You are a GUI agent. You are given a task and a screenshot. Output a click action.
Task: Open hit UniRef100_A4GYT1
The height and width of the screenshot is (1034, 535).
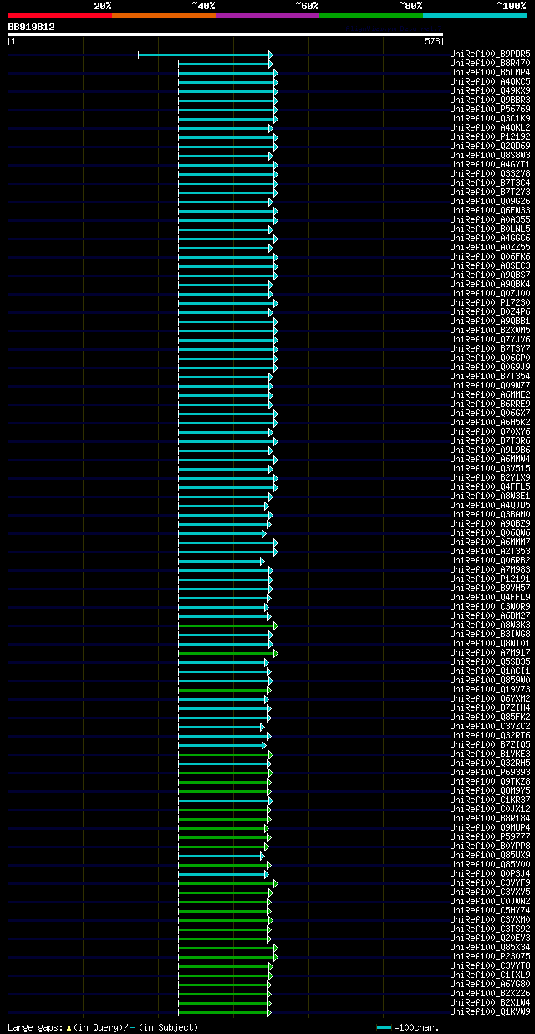490,164
